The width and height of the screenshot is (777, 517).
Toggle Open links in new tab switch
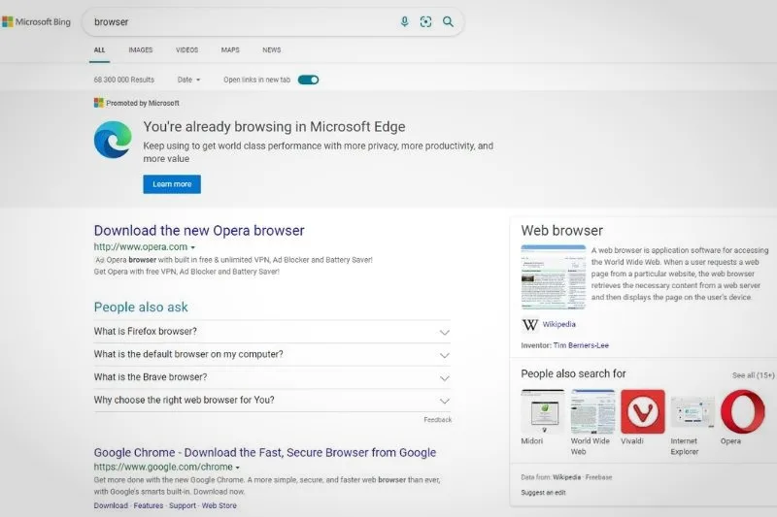tap(308, 80)
